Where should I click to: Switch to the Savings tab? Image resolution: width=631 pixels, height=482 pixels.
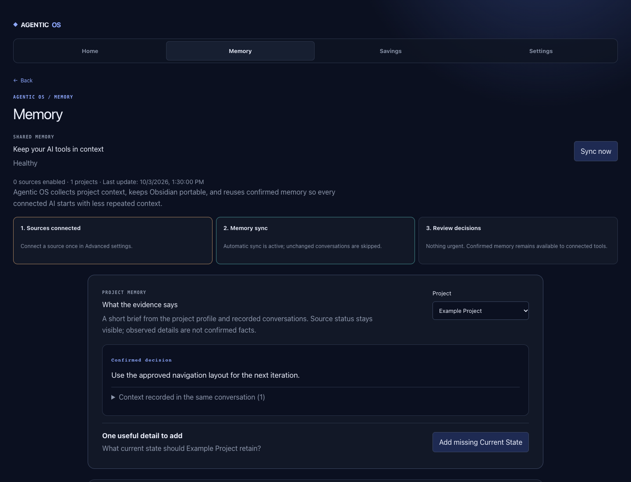click(x=390, y=51)
